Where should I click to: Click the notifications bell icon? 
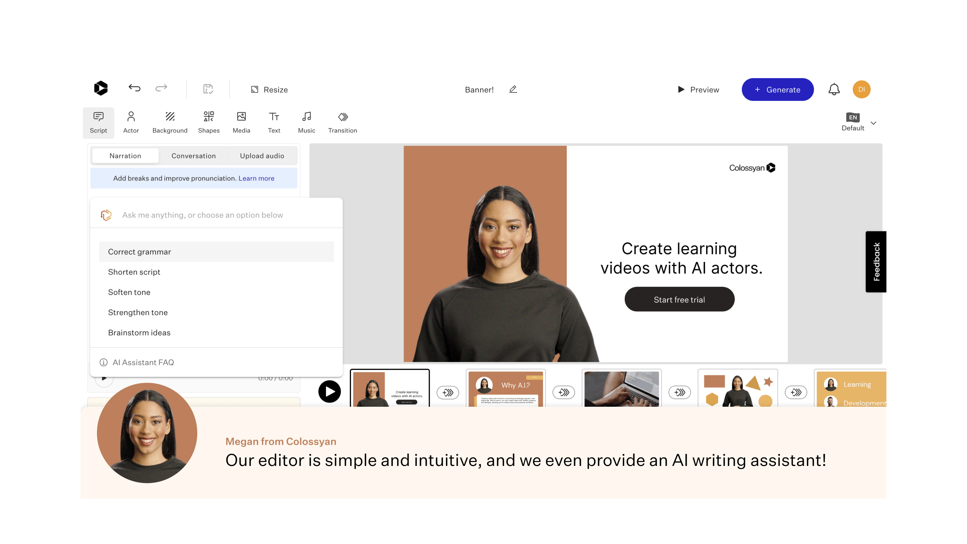[x=834, y=89]
